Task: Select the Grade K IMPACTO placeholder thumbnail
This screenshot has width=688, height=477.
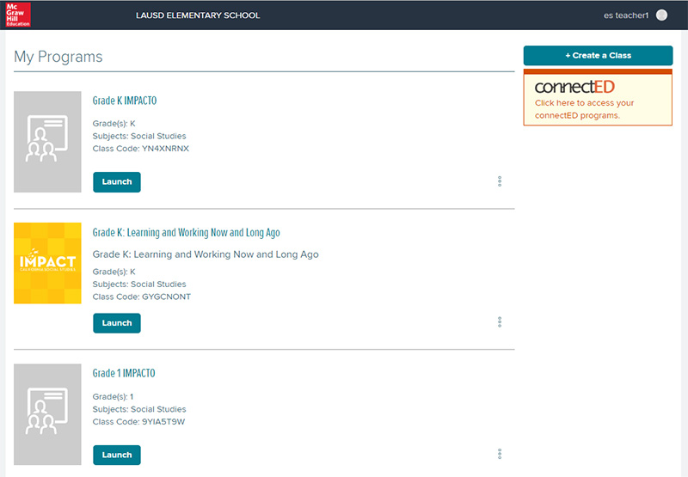Action: pyautogui.click(x=47, y=142)
